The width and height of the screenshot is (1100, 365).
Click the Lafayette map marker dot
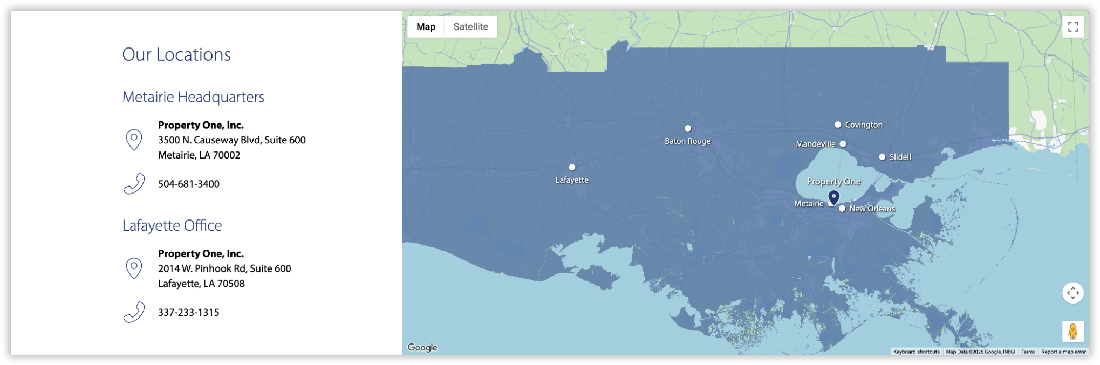click(572, 167)
